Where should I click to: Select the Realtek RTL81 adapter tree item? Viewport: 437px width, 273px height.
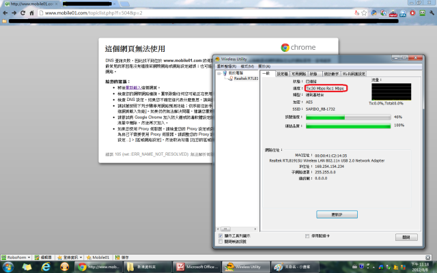pyautogui.click(x=244, y=78)
